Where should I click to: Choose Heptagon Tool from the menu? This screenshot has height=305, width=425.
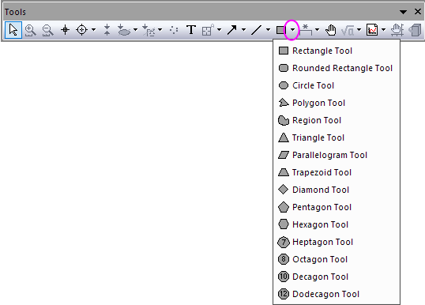pyautogui.click(x=337, y=242)
